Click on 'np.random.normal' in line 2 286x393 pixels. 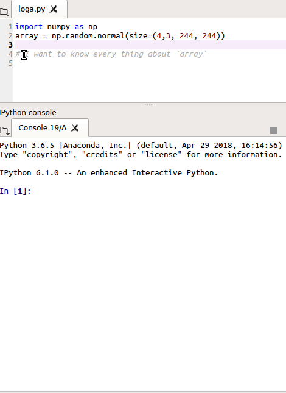click(x=88, y=35)
